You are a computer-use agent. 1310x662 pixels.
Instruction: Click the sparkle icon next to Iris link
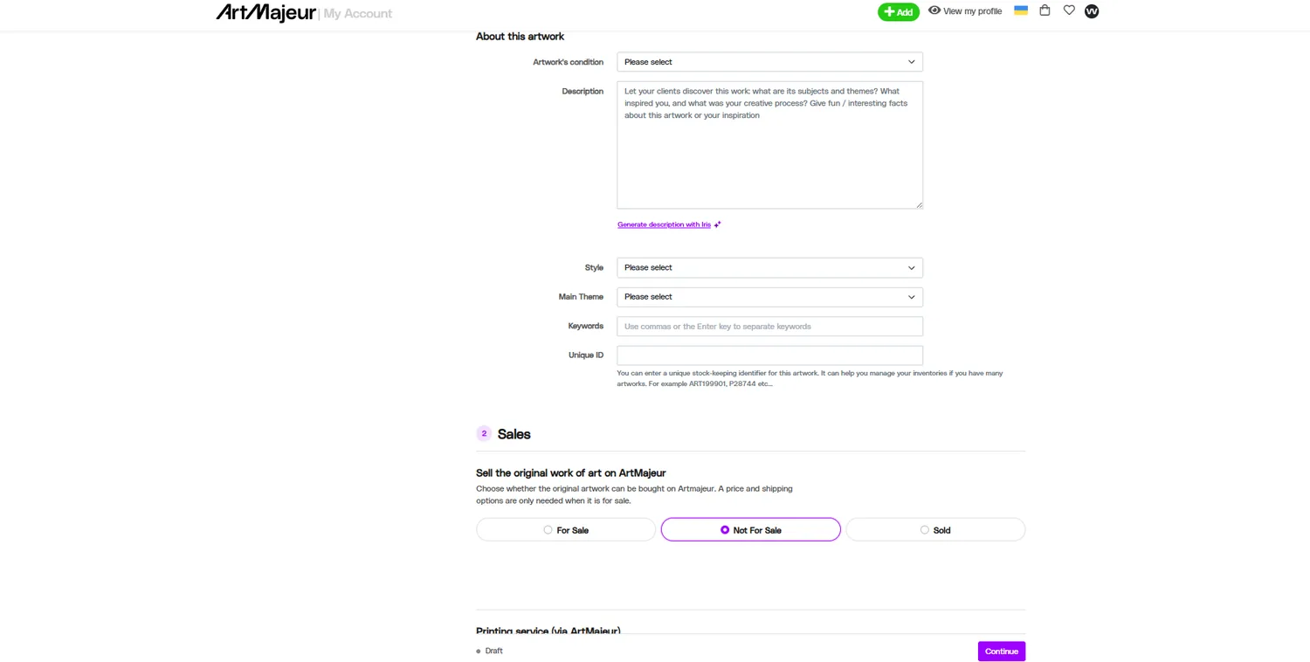point(718,224)
